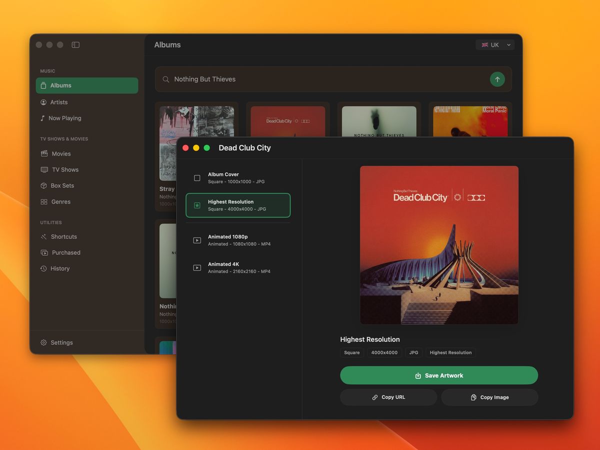This screenshot has height=450, width=600.
Task: Click the Copy Image button
Action: [489, 397]
